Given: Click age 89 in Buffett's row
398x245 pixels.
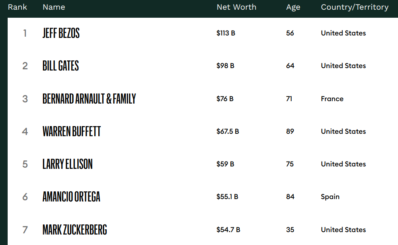Looking at the screenshot, I should 290,131.
